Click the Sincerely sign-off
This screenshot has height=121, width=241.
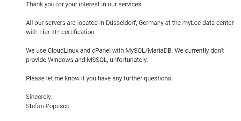tap(39, 97)
